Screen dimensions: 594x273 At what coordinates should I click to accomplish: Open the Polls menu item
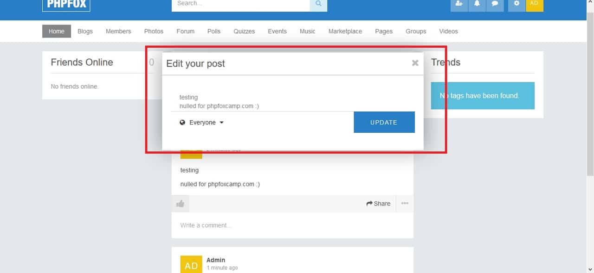coord(214,31)
